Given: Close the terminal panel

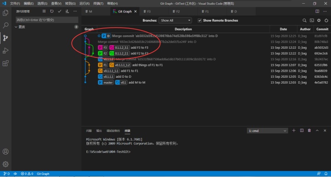Looking at the screenshot, I should 325,131.
